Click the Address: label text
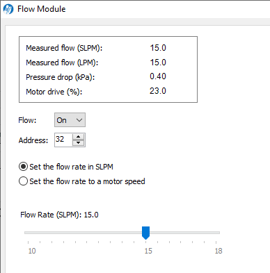Screen dimensions: 270x273 click(33, 140)
